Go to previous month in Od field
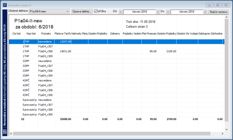This screenshot has height=140, width=233. [121, 12]
